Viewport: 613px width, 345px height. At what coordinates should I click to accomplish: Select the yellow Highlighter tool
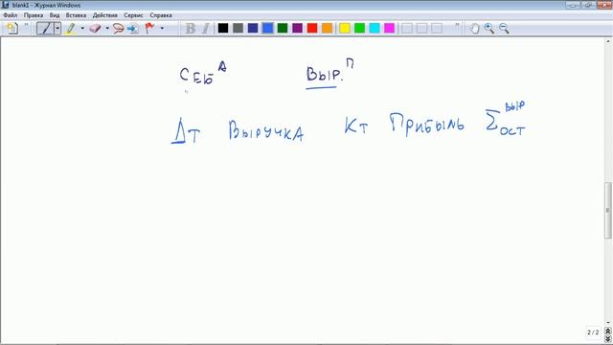[71, 28]
